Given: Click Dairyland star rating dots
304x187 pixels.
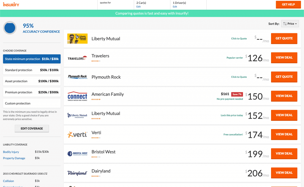Looking at the screenshot, I should click(96, 176).
